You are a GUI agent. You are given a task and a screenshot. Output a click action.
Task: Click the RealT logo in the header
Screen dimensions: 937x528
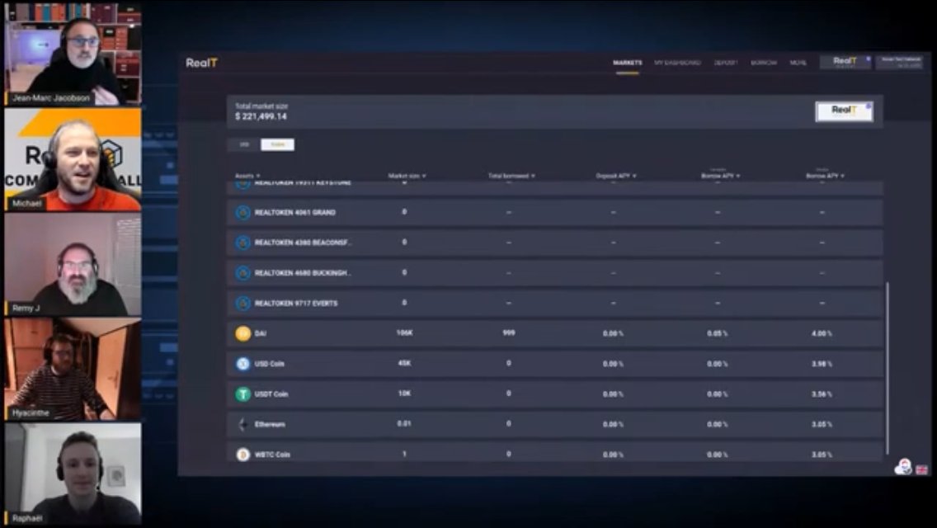coord(201,63)
